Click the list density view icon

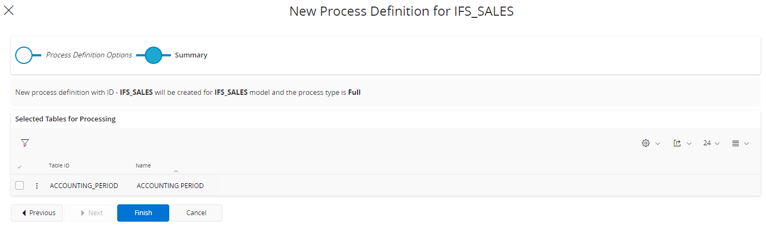(x=736, y=143)
